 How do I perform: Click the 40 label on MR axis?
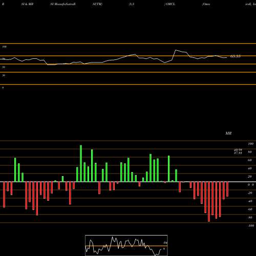[x=250, y=168]
